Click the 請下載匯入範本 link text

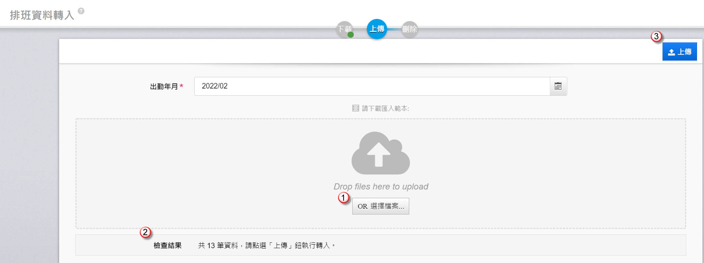[385, 109]
